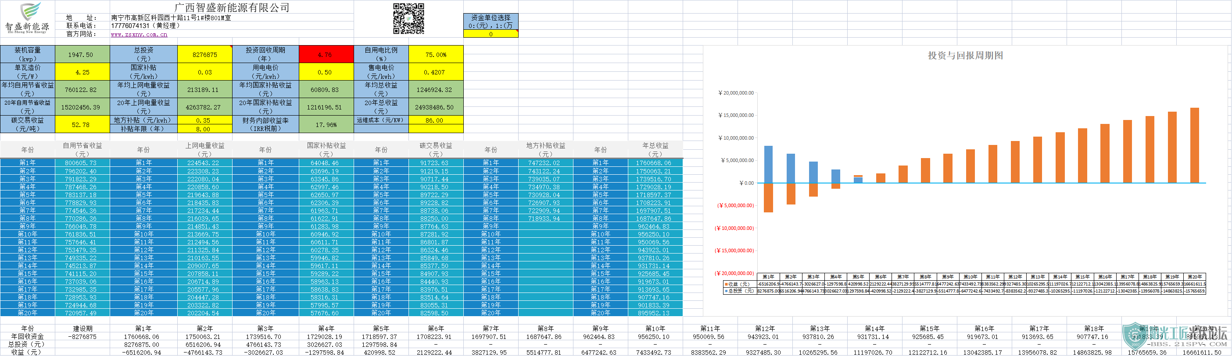Click the QR code image

point(408,19)
